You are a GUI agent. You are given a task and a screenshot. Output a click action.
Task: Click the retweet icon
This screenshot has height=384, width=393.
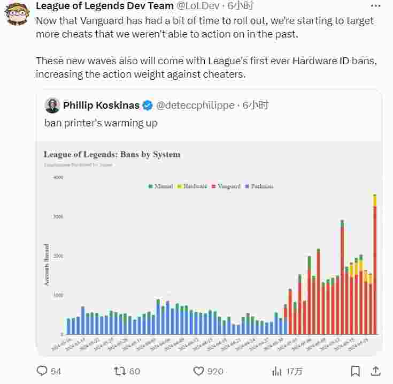[x=120, y=371]
